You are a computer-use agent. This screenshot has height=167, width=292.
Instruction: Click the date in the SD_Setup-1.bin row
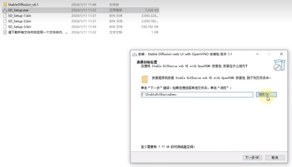click(x=84, y=16)
